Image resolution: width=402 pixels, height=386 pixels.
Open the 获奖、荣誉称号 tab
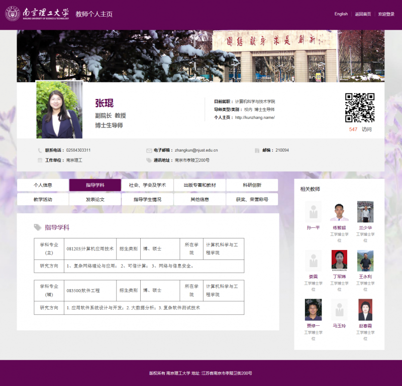[x=252, y=199]
